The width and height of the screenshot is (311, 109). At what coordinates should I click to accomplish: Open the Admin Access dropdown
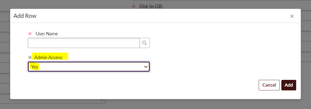pos(89,67)
